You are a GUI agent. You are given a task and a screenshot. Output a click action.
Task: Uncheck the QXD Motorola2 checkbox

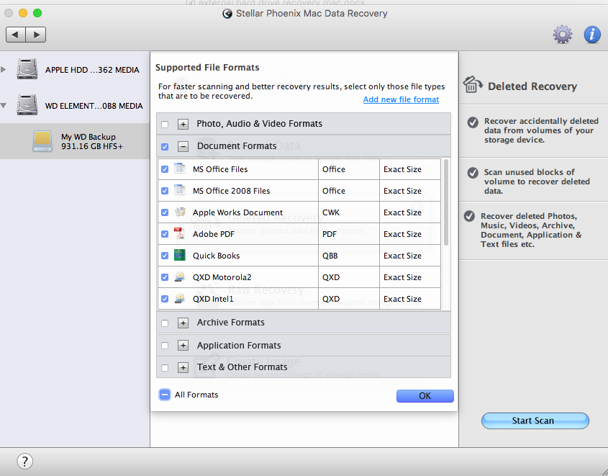[165, 277]
